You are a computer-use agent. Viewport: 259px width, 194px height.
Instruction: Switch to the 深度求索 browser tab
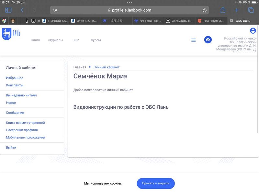114,21
